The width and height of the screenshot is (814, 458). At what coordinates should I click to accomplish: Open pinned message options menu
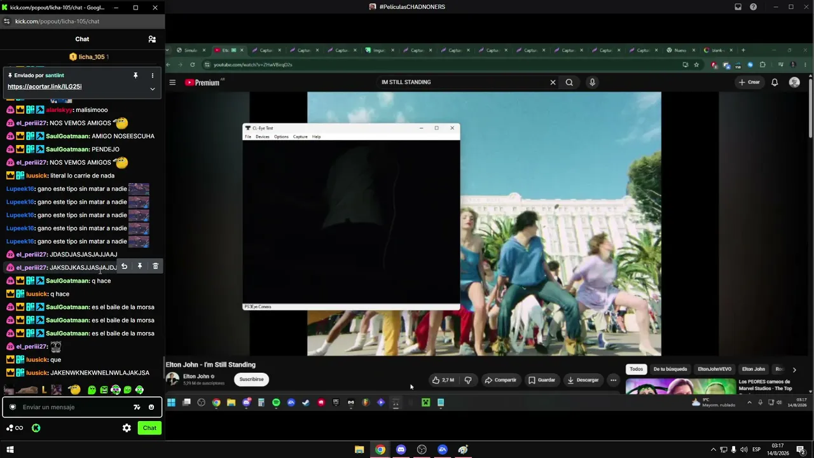[153, 76]
